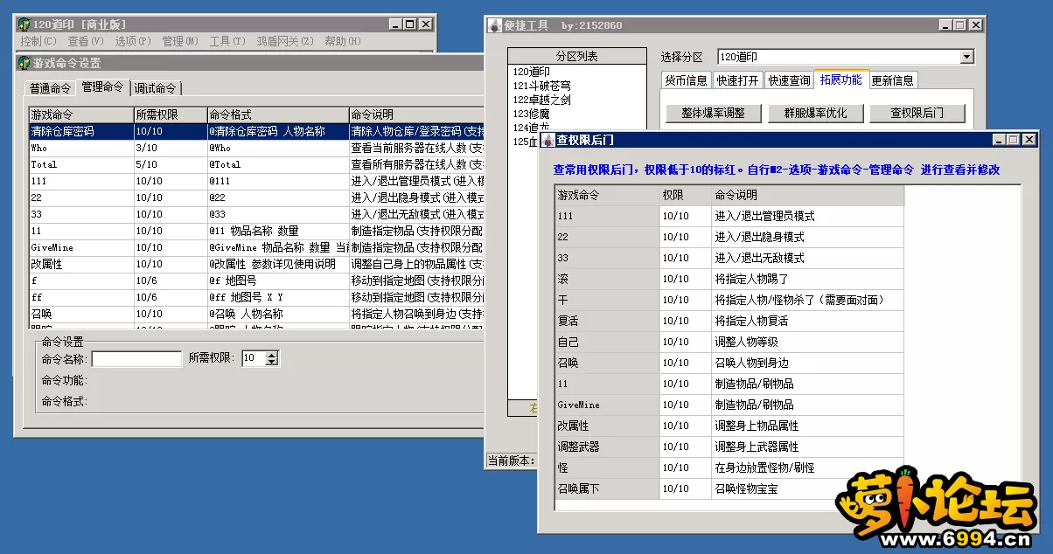Select the 拓展功能 tab
The height and width of the screenshot is (554, 1053).
pyautogui.click(x=841, y=80)
